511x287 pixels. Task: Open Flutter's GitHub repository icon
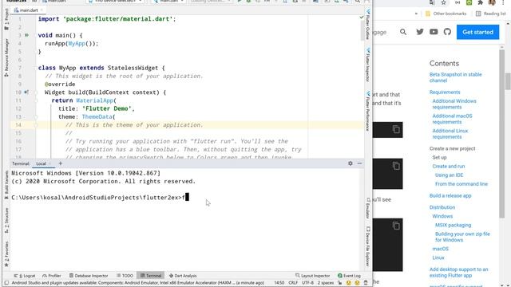447,32
